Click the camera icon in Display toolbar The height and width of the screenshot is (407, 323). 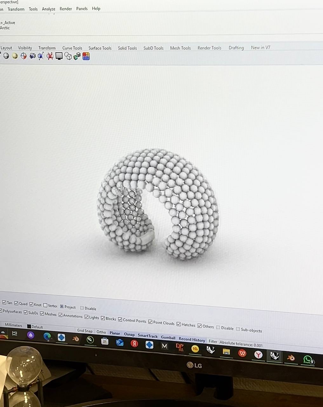click(x=32, y=56)
